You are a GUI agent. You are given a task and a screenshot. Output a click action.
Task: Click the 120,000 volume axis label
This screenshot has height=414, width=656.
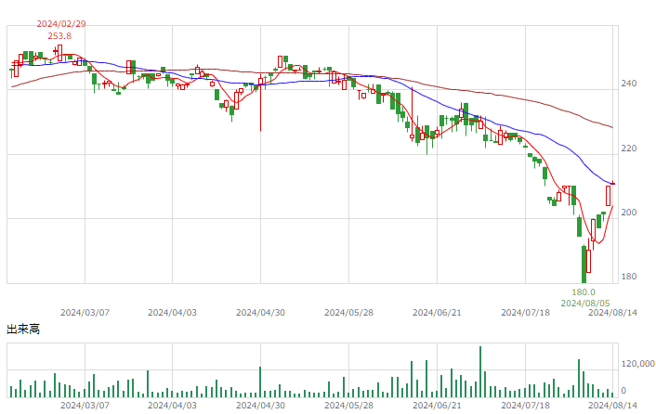point(637,364)
